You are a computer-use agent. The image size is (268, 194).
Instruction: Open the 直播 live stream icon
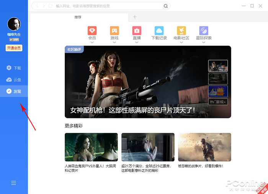coord(137,31)
